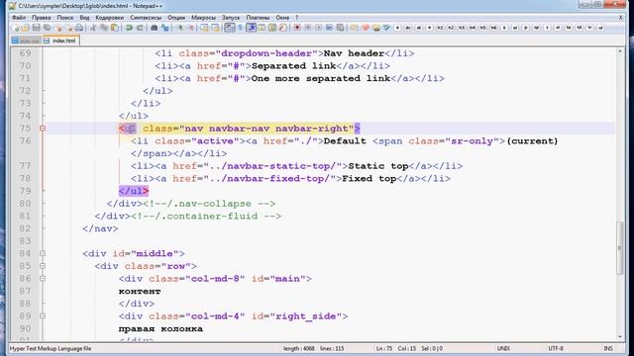Toggle show all characters (pilcrow) button

coord(240,28)
